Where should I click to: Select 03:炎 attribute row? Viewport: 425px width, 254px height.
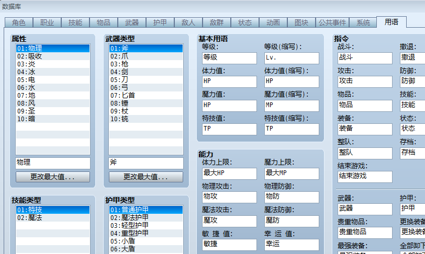[53, 64]
